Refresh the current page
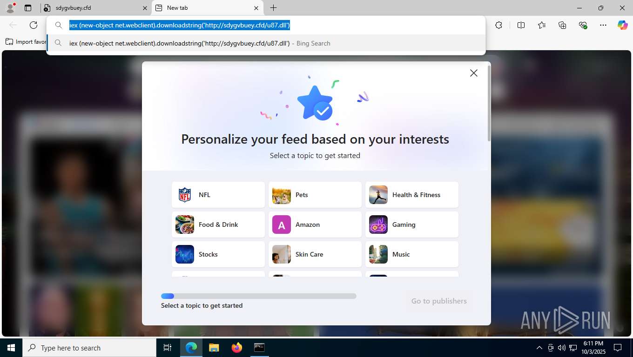The image size is (633, 357). (34, 25)
